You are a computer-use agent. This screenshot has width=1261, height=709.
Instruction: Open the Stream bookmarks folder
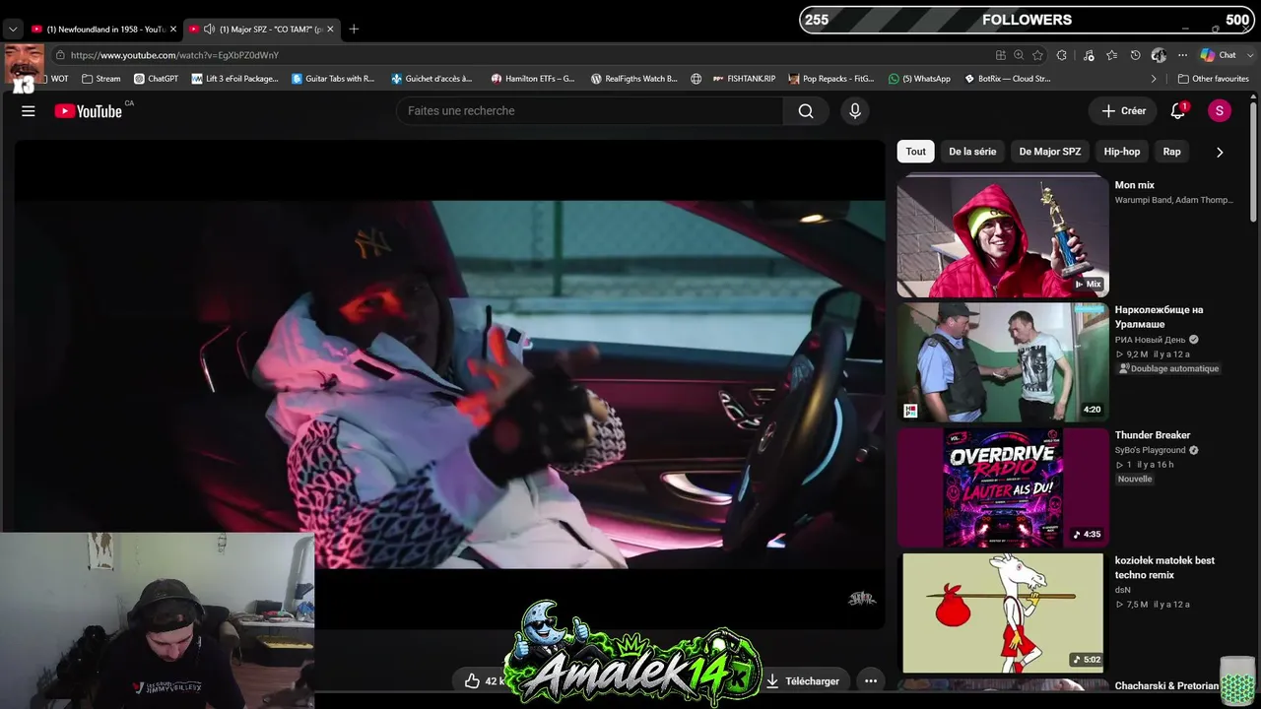[x=101, y=79]
